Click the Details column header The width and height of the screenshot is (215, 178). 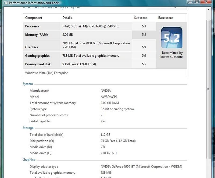[x=67, y=18]
